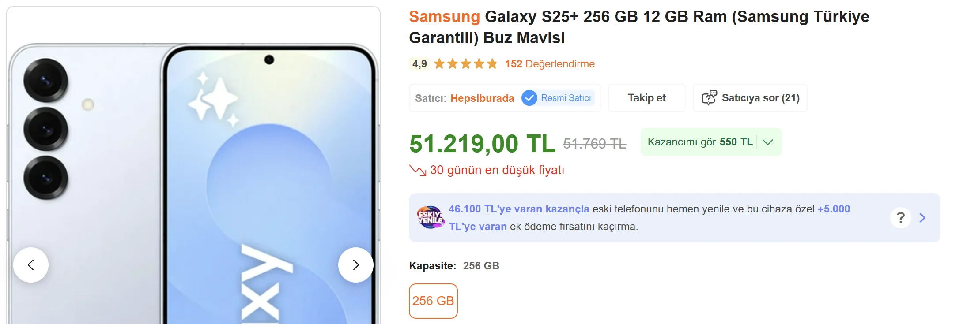Viewport: 963px width, 324px height.
Task: Select the 256 GB capacity option
Action: coord(433,301)
